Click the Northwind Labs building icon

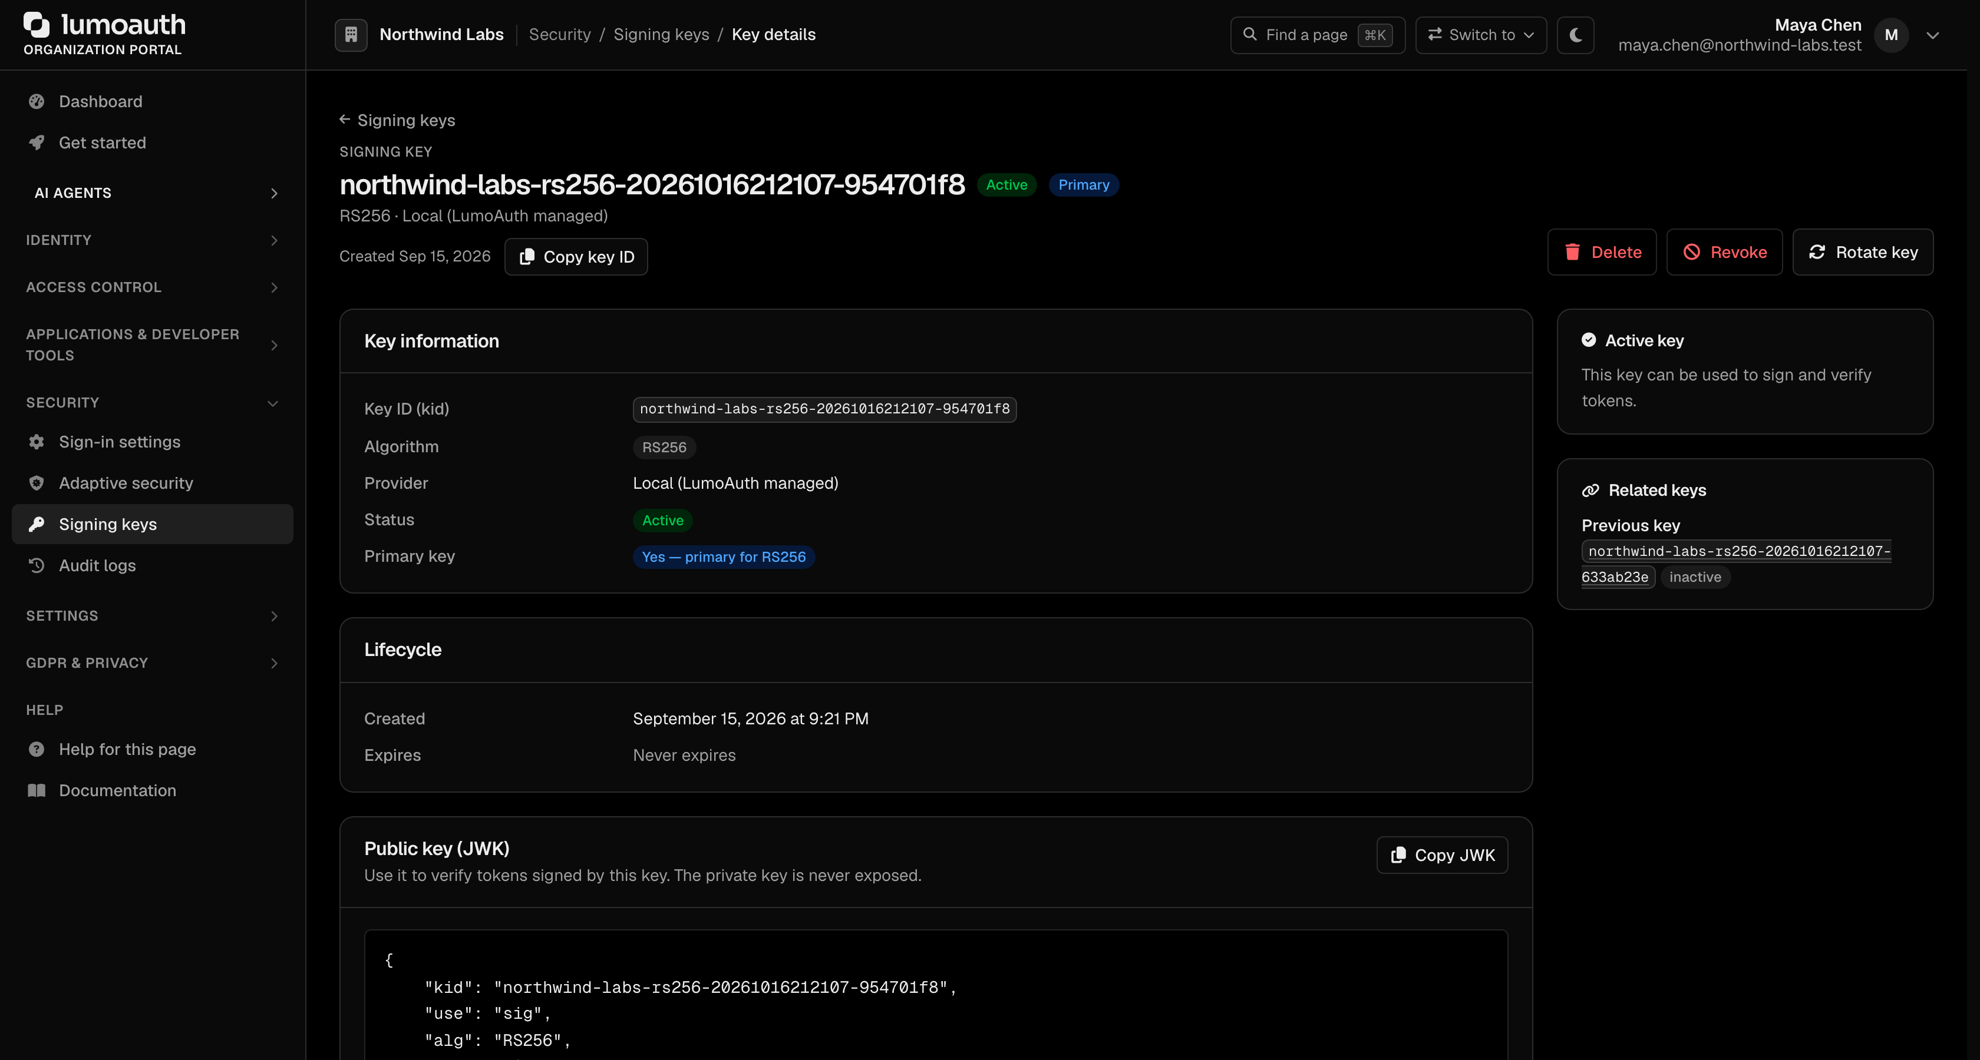(351, 35)
